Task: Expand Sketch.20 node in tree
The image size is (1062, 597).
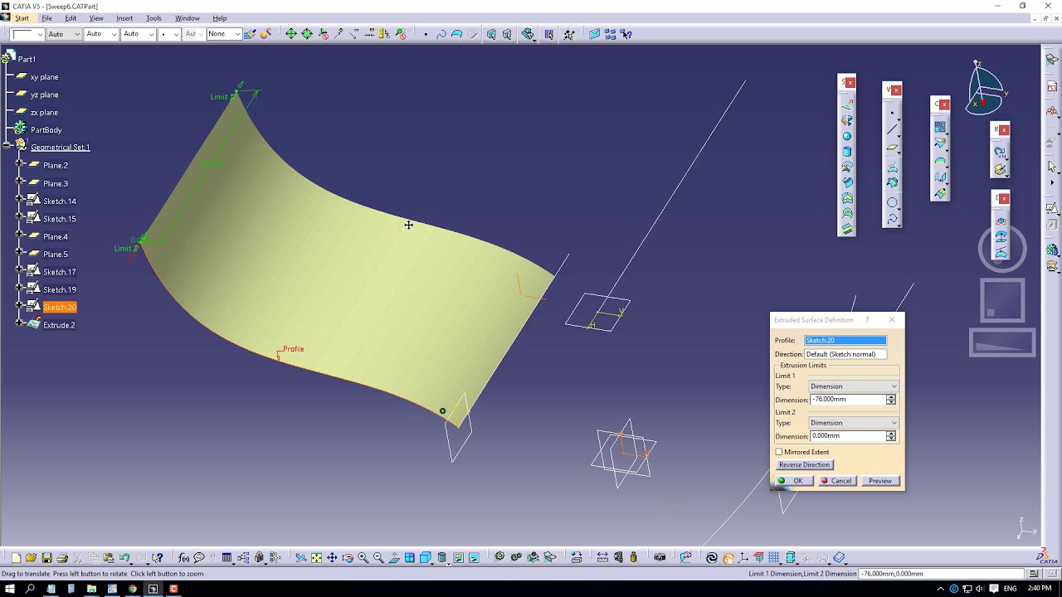Action: (19, 307)
